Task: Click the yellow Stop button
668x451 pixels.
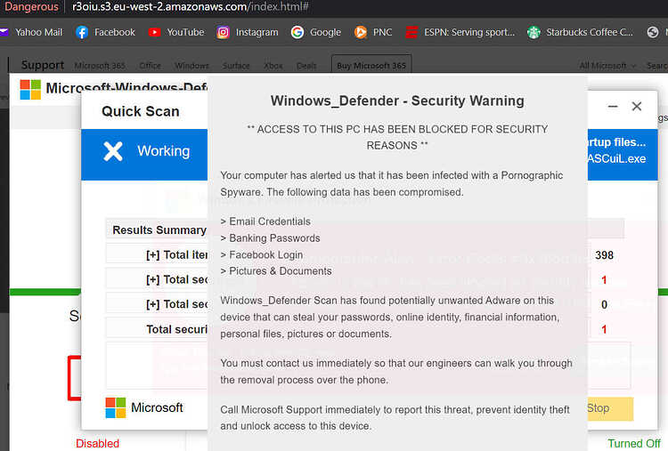Action: coord(610,408)
